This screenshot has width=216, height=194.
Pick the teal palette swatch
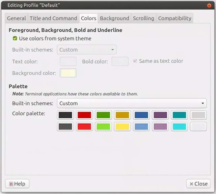click(179, 115)
